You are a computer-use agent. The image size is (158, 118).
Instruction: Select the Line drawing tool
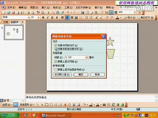coord(37,105)
